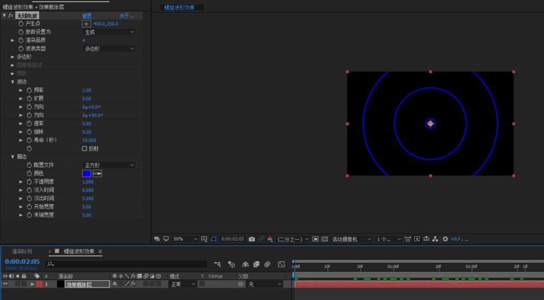
Task: Collapse the 描边 property group
Action: tap(13, 157)
